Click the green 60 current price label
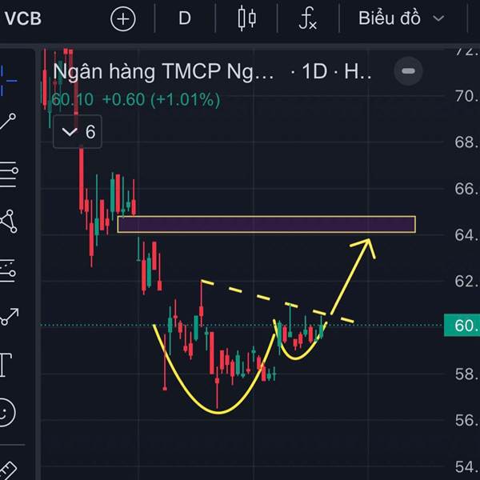The image size is (480, 480). tap(462, 325)
